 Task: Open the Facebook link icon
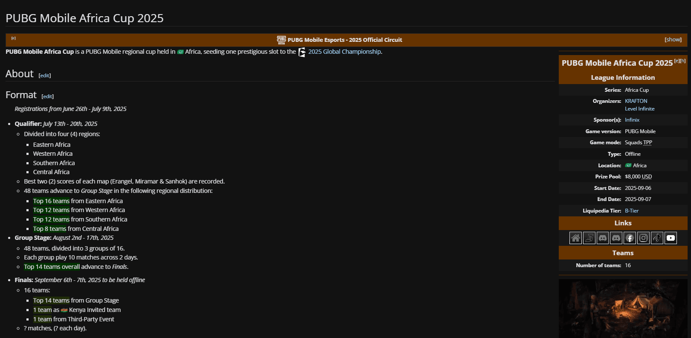tap(630, 238)
